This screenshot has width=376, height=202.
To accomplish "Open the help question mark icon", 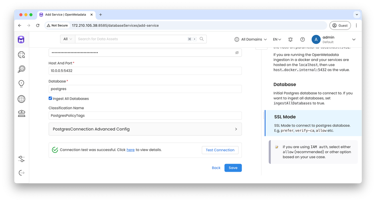I will coord(303,39).
